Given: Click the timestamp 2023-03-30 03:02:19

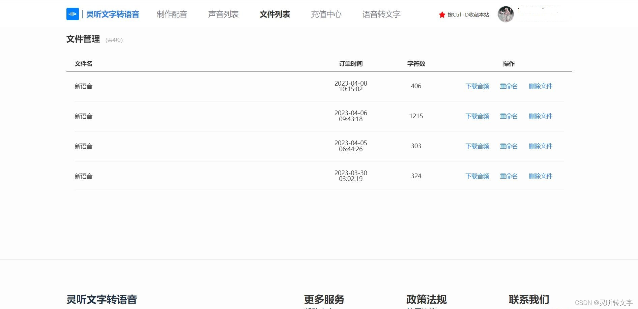Looking at the screenshot, I should pyautogui.click(x=351, y=176).
